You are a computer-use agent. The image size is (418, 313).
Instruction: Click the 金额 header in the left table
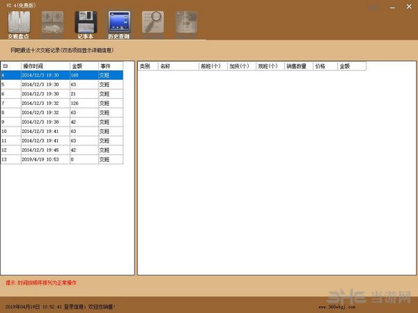(x=84, y=66)
